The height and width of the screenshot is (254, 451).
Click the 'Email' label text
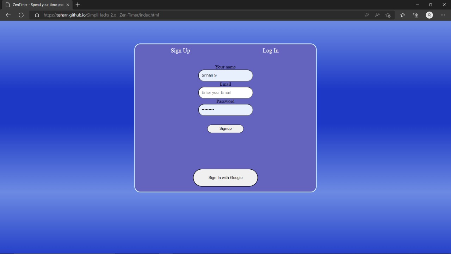click(x=225, y=84)
